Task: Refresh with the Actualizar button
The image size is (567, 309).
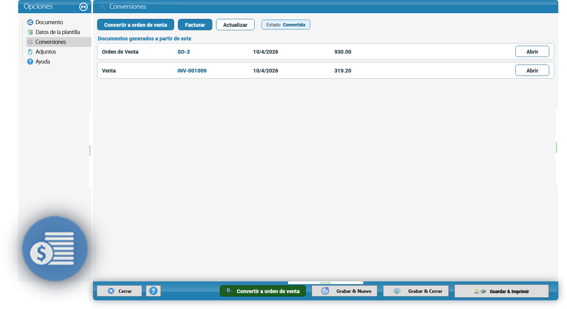Action: (235, 25)
